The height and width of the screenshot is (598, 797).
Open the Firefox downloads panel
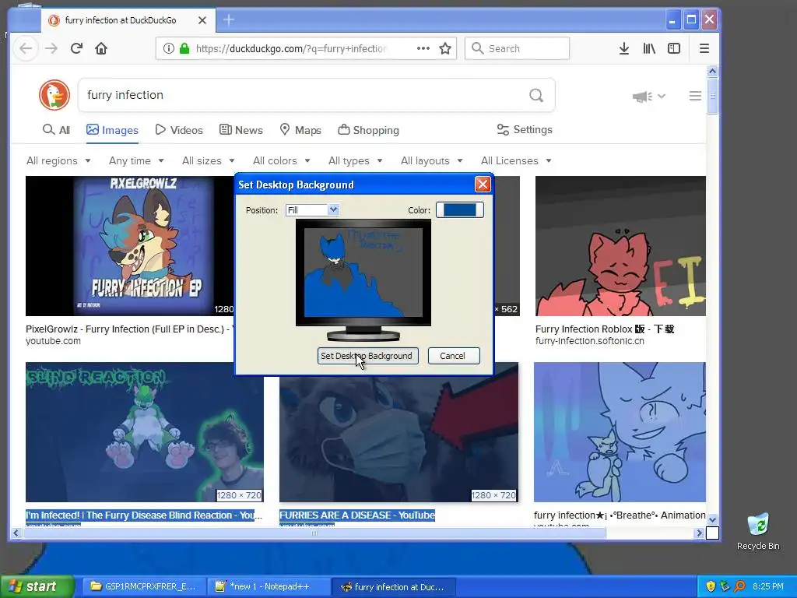[x=624, y=48]
